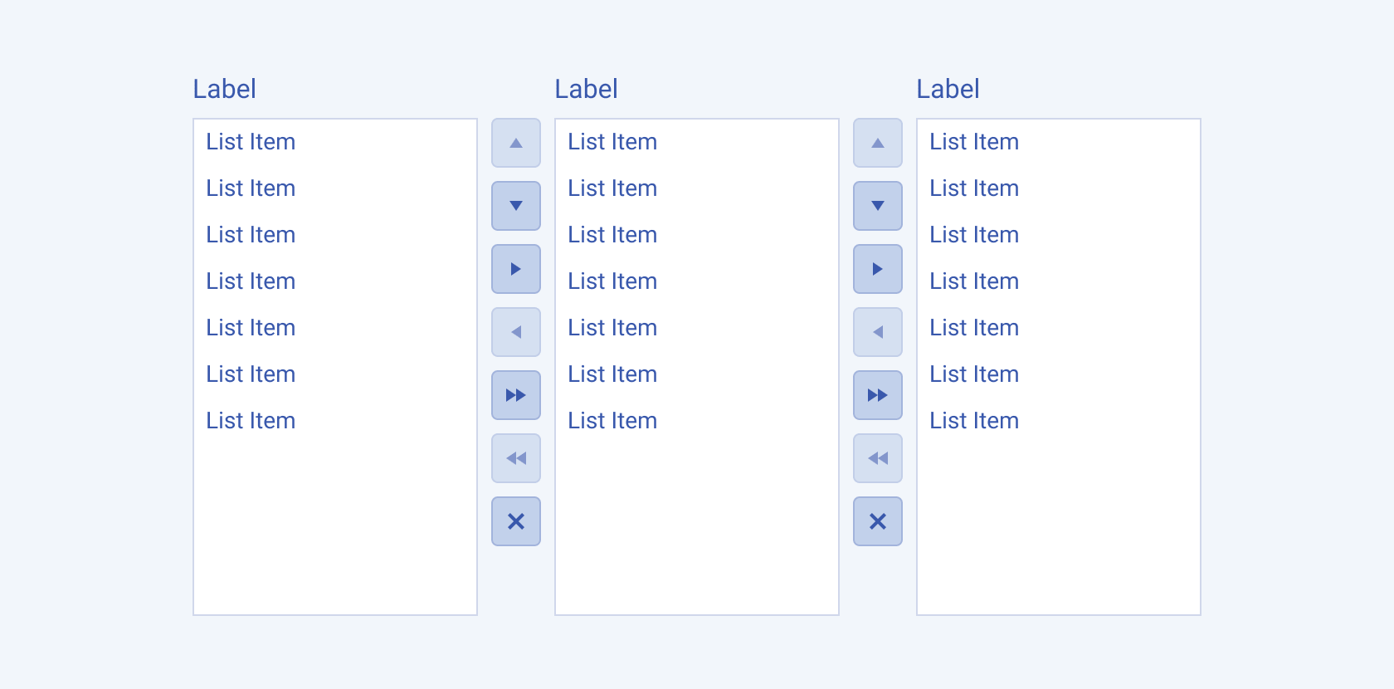The height and width of the screenshot is (689, 1394).
Task: Click the single right arrow in the first button column
Action: tap(515, 269)
